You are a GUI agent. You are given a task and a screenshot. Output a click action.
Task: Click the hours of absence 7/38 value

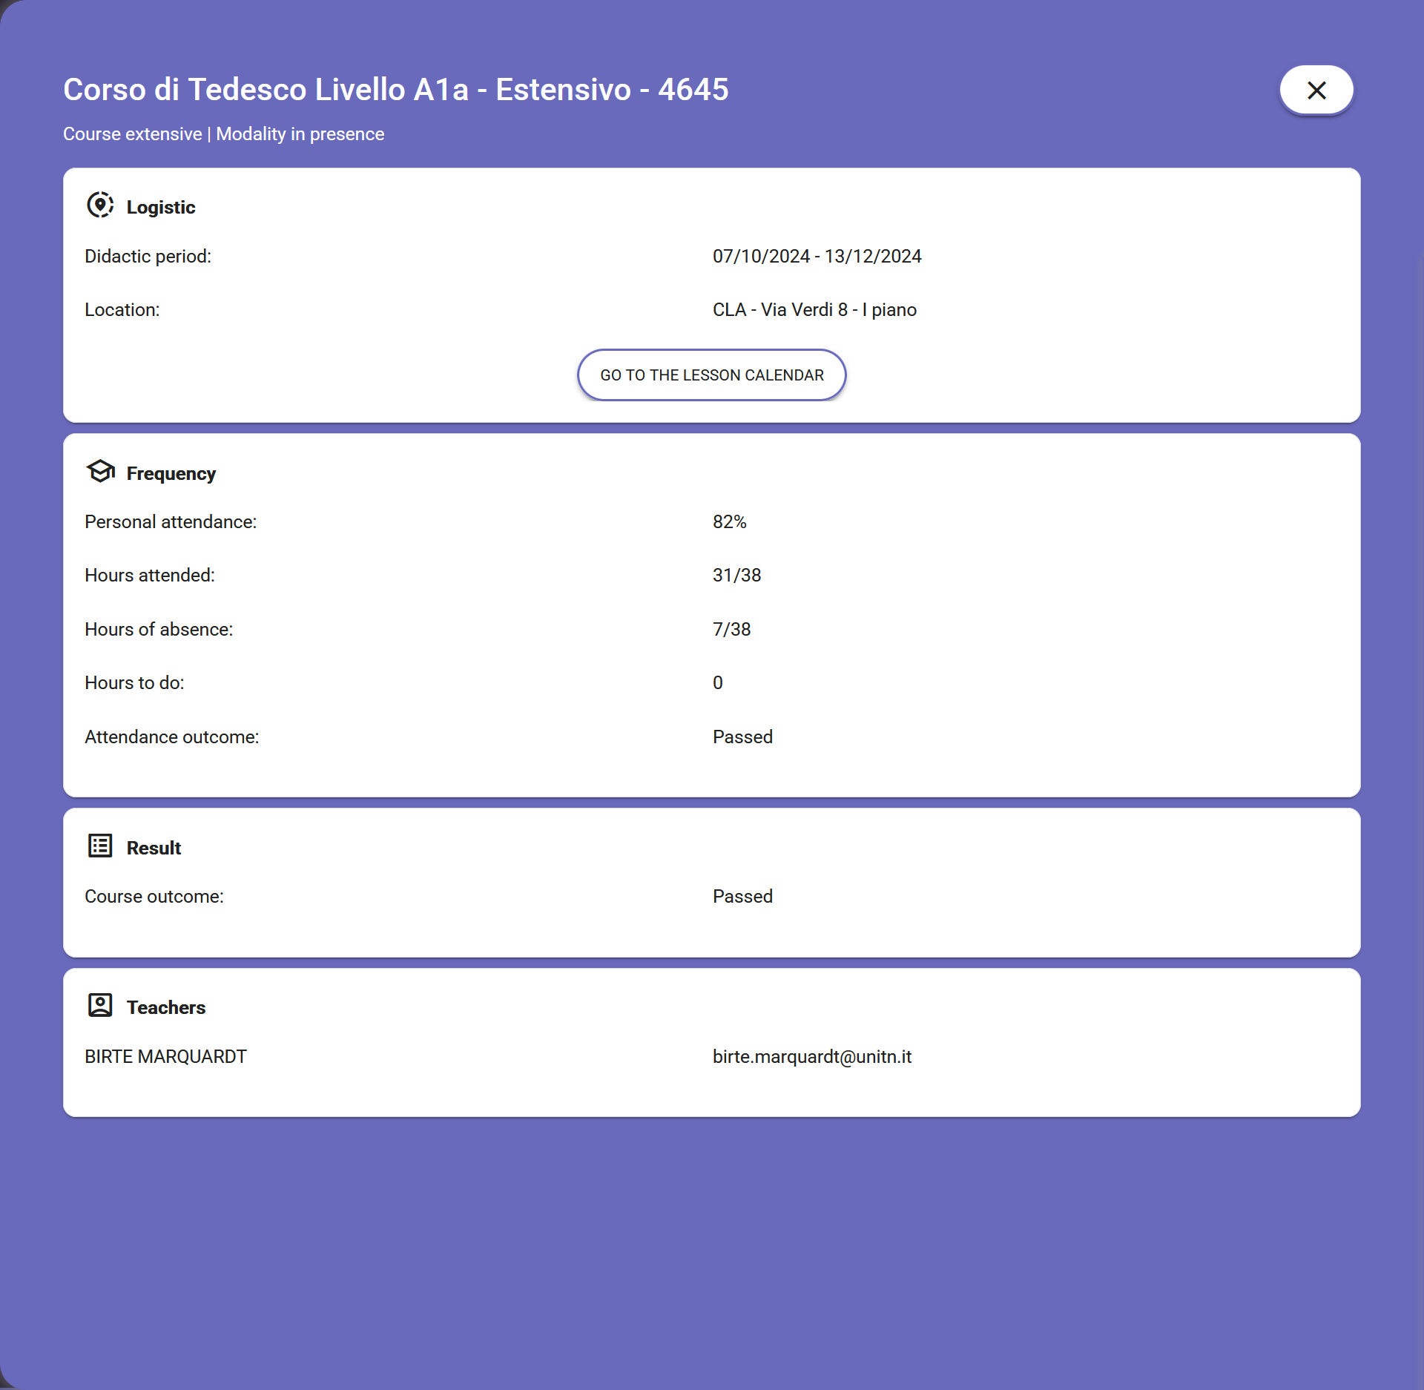coord(731,629)
